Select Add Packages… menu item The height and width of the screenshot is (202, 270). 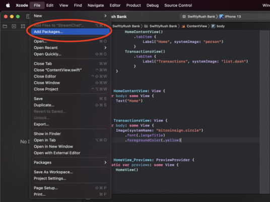[70, 32]
